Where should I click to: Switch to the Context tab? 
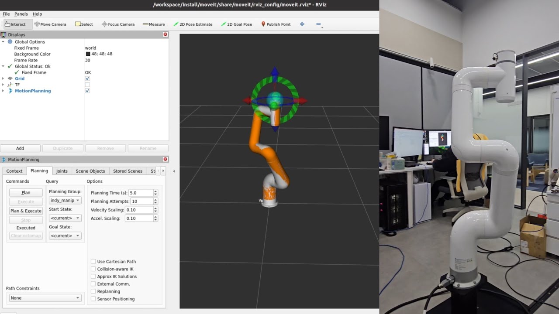coord(14,171)
